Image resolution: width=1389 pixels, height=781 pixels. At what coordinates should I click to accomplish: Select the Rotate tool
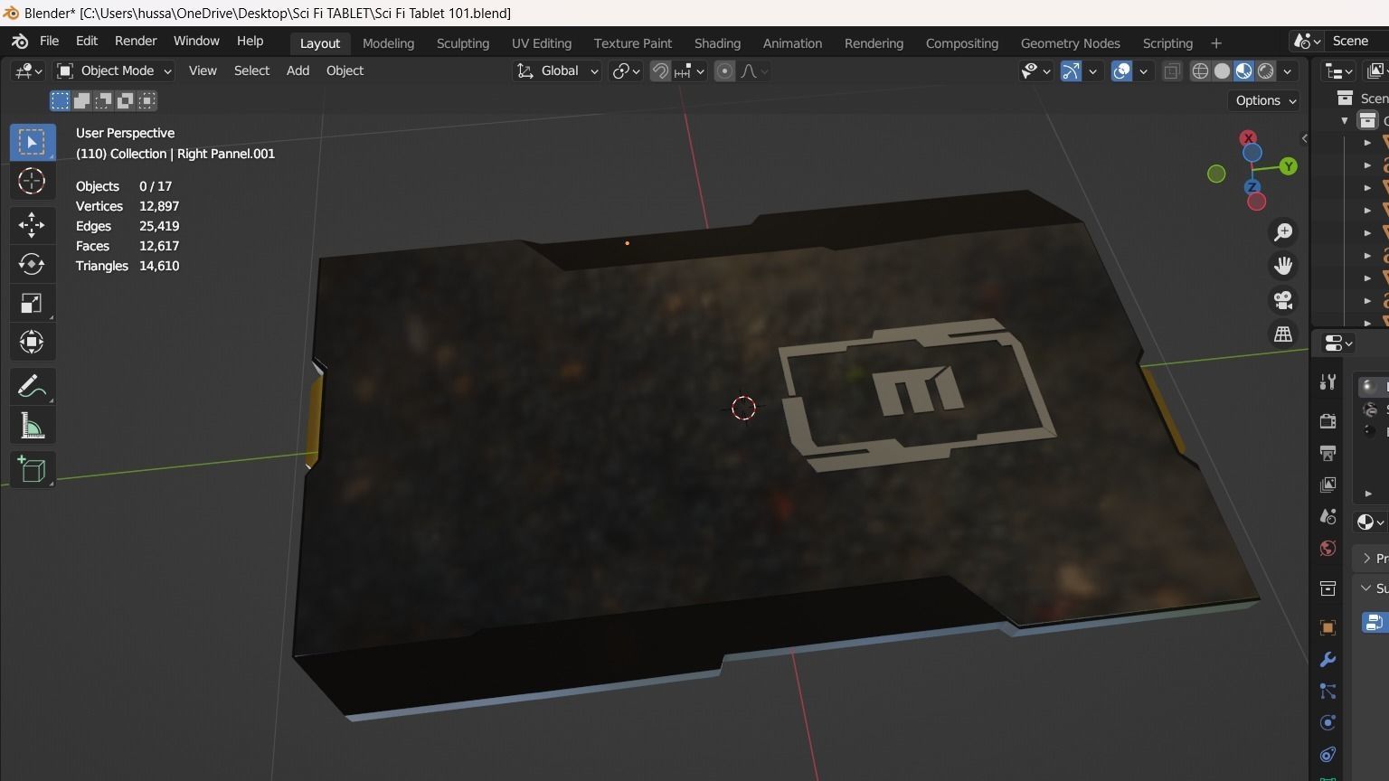[x=33, y=264]
